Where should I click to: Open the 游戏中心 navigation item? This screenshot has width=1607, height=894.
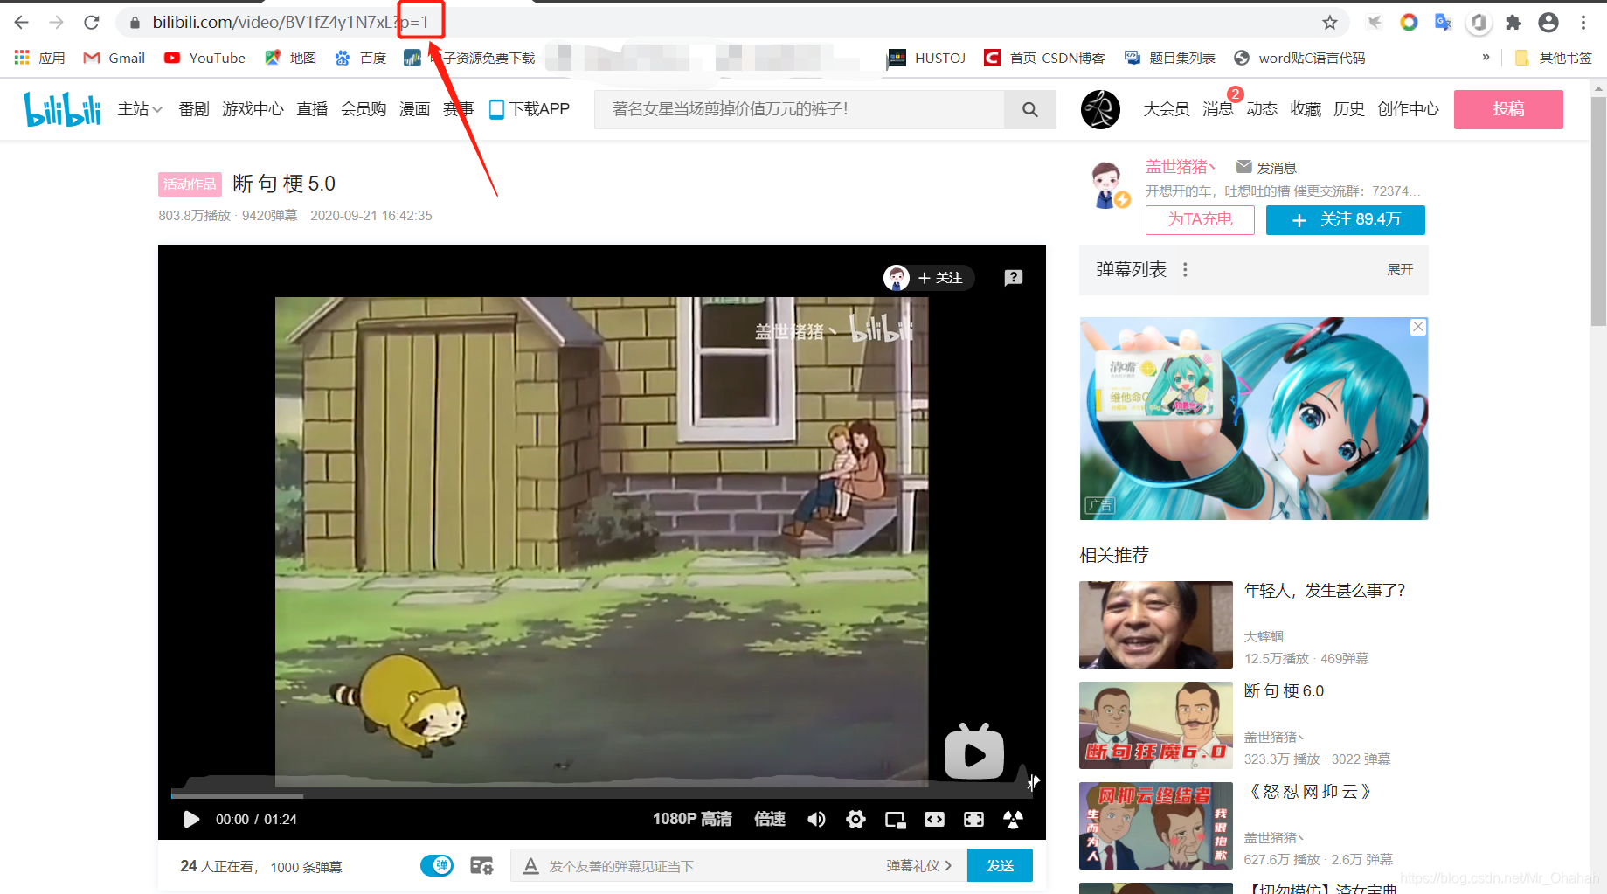click(x=253, y=109)
